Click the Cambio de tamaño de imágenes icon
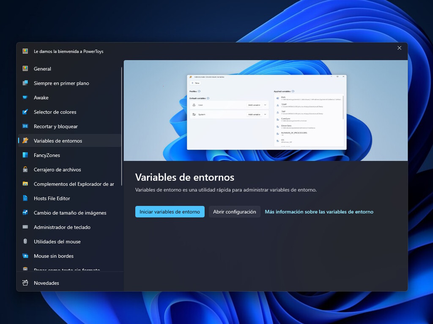Screen dimensions: 433x324 pyautogui.click(x=25, y=213)
